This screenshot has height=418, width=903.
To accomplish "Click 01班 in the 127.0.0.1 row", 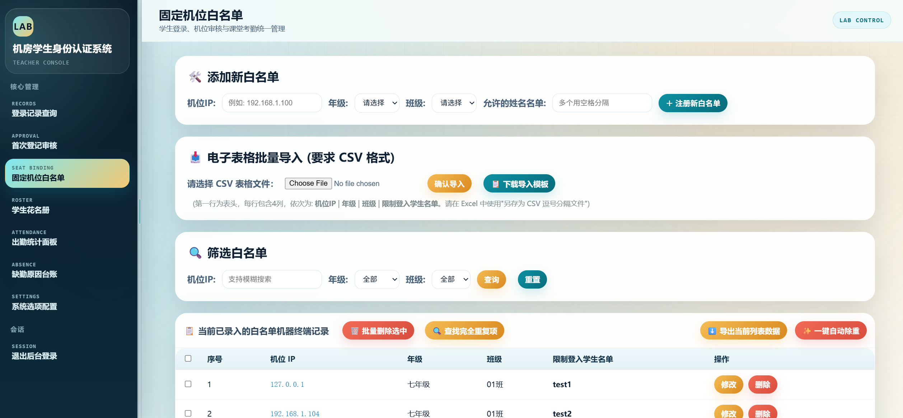I will pyautogui.click(x=495, y=384).
